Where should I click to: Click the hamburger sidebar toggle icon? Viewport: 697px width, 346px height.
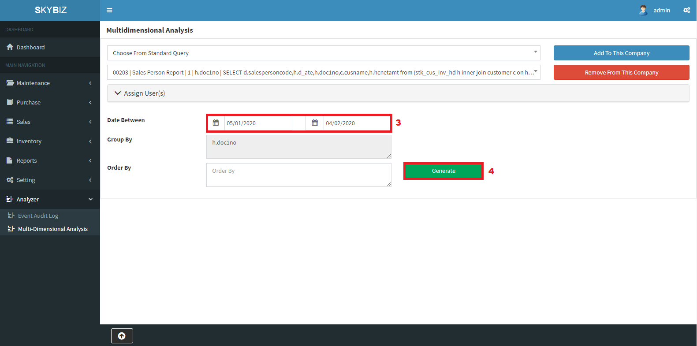(x=109, y=10)
